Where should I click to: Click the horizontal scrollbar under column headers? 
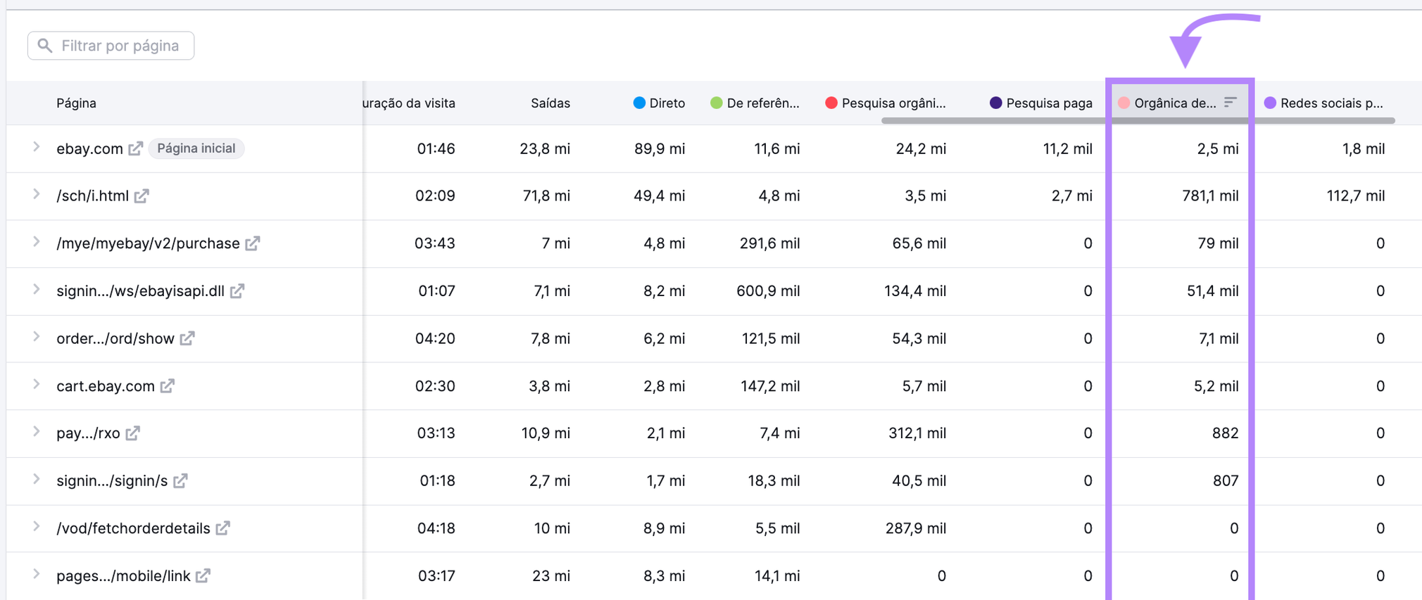point(1138,121)
